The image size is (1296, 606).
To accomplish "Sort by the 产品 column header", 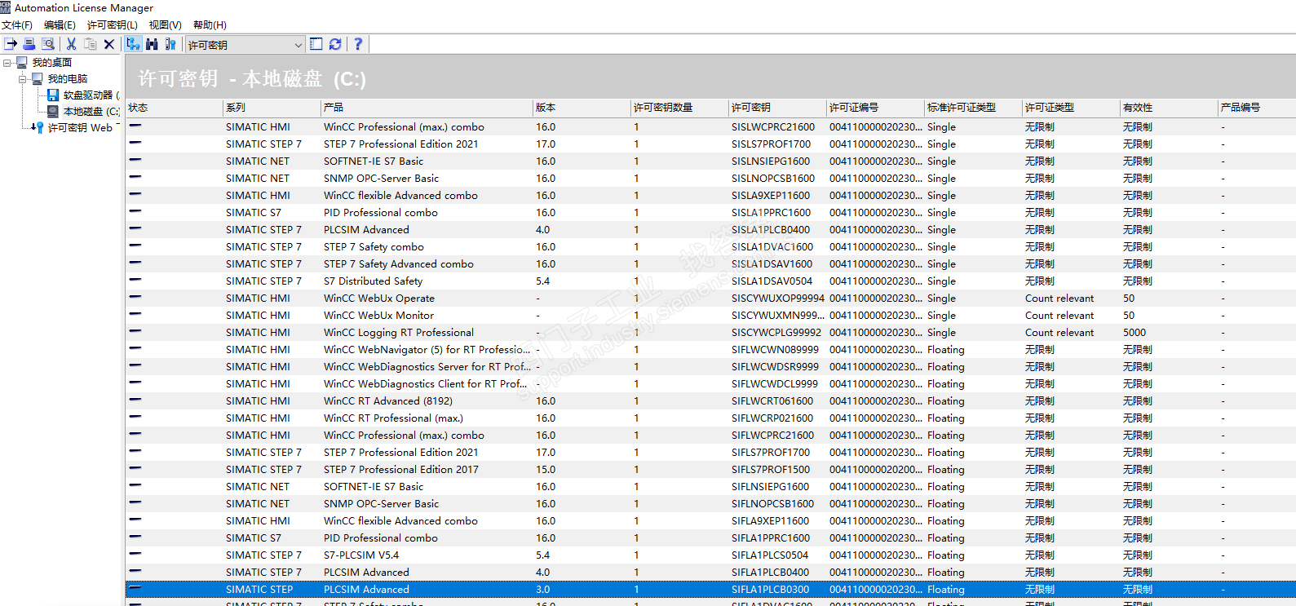I will point(427,108).
